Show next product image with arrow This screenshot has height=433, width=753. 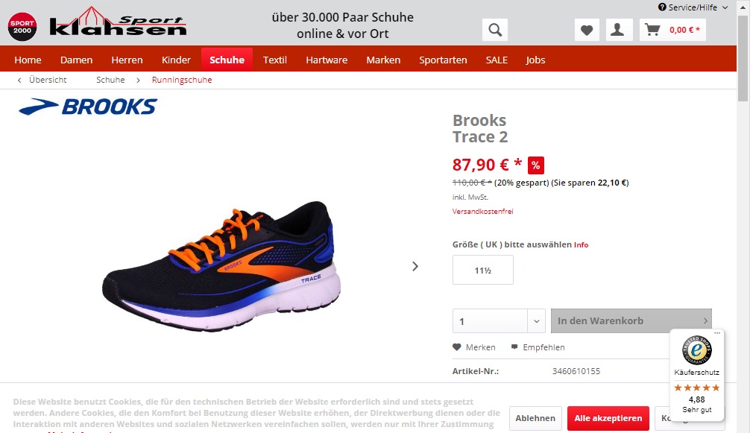click(x=415, y=266)
